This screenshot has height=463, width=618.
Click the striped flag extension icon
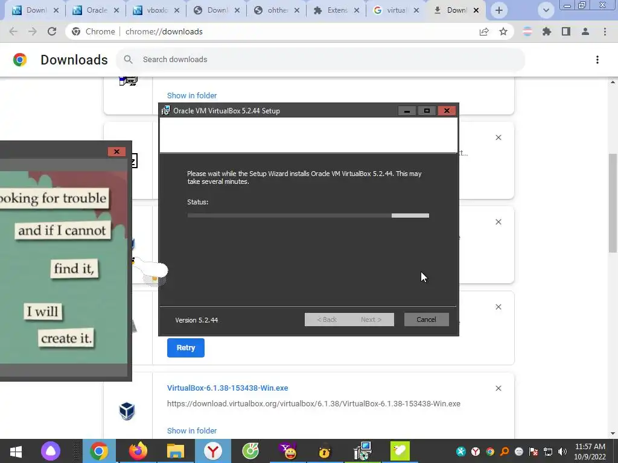coord(527,31)
